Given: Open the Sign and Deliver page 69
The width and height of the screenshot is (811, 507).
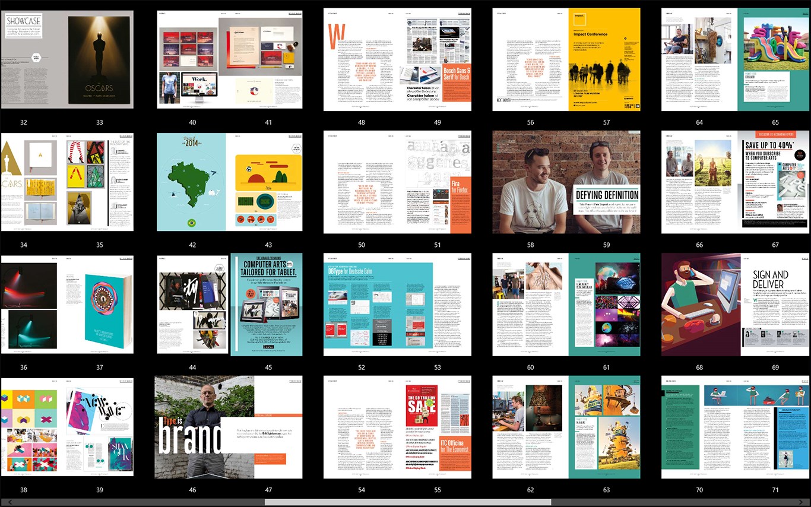Looking at the screenshot, I should click(x=775, y=305).
